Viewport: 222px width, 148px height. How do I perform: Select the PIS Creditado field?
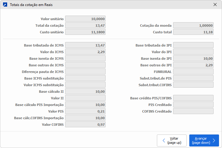point(193,105)
